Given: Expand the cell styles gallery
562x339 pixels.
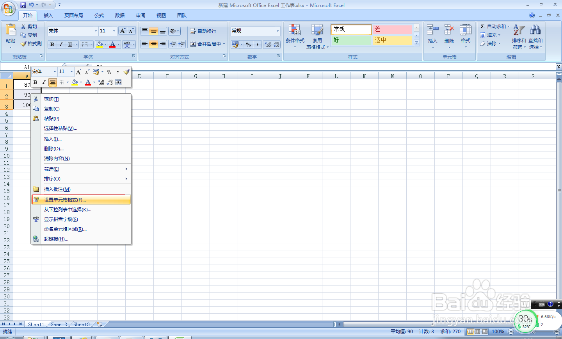Looking at the screenshot, I should click(416, 43).
